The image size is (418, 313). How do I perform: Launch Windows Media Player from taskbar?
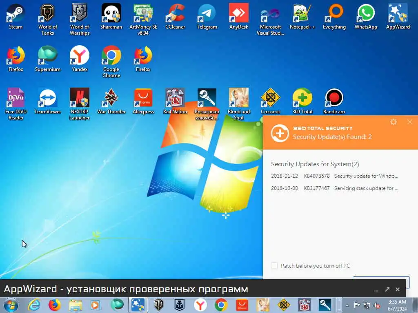pyautogui.click(x=95, y=305)
